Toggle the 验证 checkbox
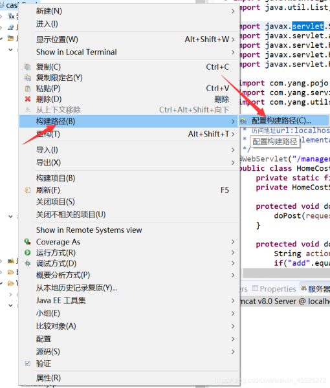 pyautogui.click(x=27, y=363)
